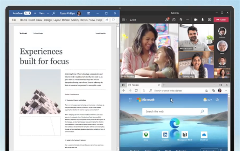Toggle the camera in Teams meeting
This screenshot has height=151, width=240.
(x=196, y=20)
